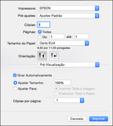113x126 pixels.
Task: Click the 100% scale field
Action: coord(62,83)
